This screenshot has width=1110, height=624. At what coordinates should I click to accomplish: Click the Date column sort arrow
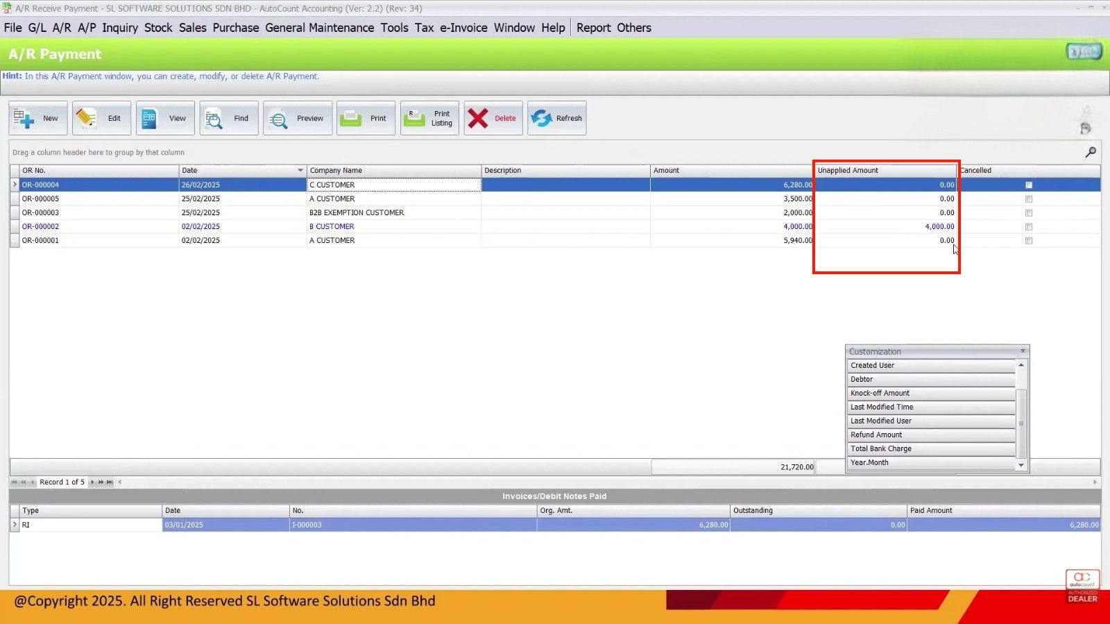tap(300, 171)
